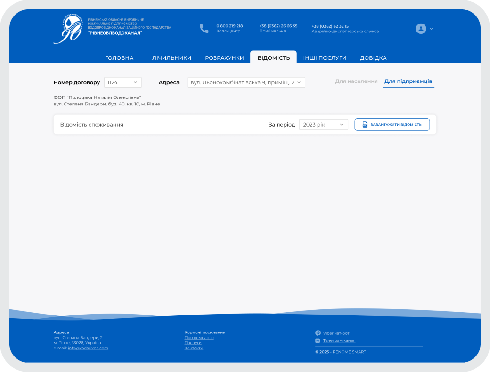
Task: Open Viber чат-бот link
Action: tap(336, 333)
